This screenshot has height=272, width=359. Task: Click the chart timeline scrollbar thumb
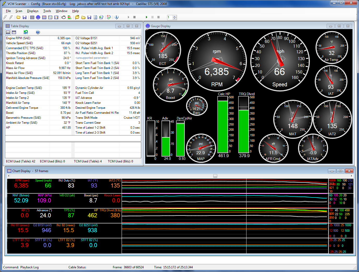click(x=215, y=176)
